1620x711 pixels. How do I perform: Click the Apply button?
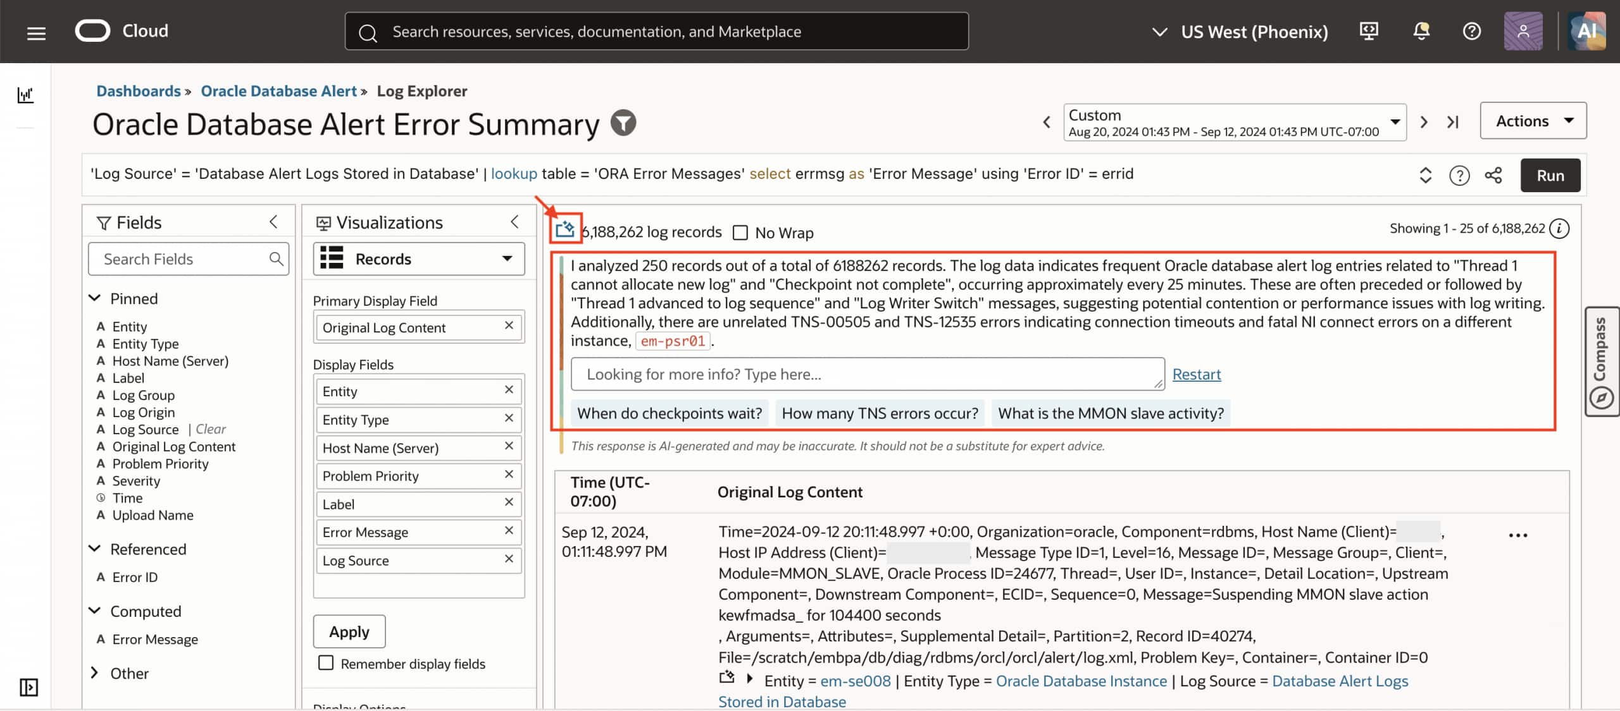(x=349, y=631)
